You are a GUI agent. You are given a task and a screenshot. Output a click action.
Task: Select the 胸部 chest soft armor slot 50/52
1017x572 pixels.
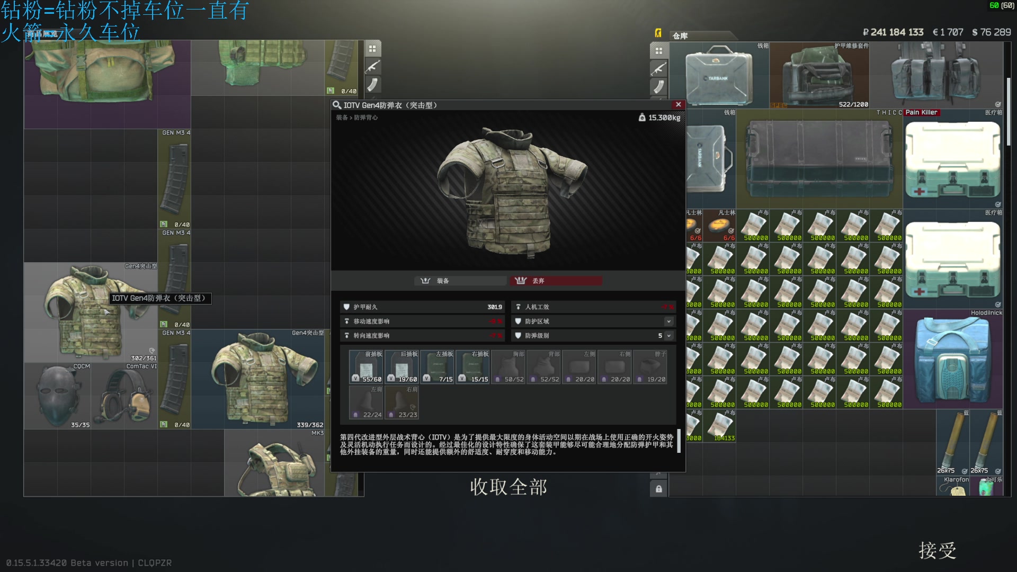508,367
